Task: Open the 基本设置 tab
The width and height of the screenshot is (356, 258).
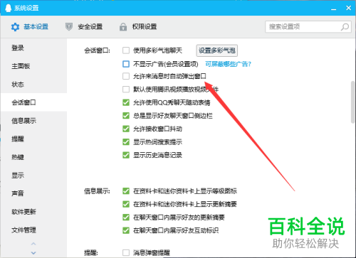Action: tap(30, 27)
